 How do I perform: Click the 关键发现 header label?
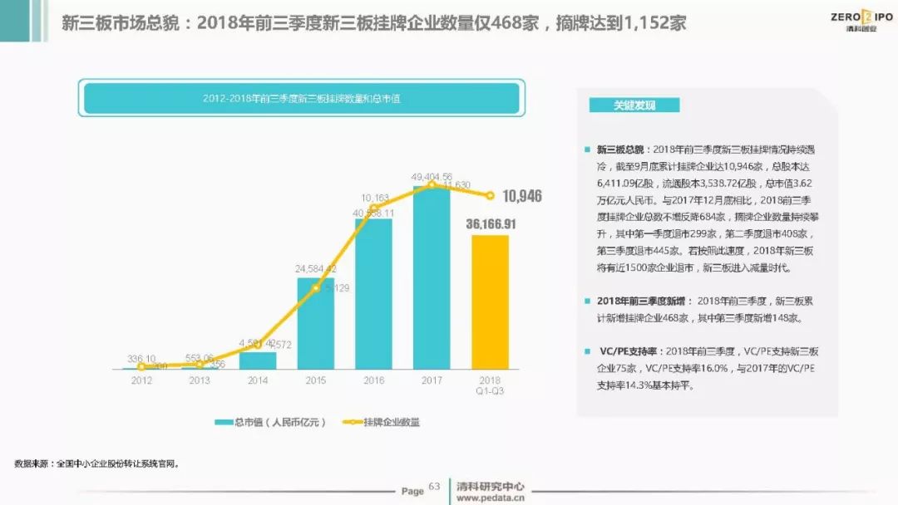coord(634,105)
